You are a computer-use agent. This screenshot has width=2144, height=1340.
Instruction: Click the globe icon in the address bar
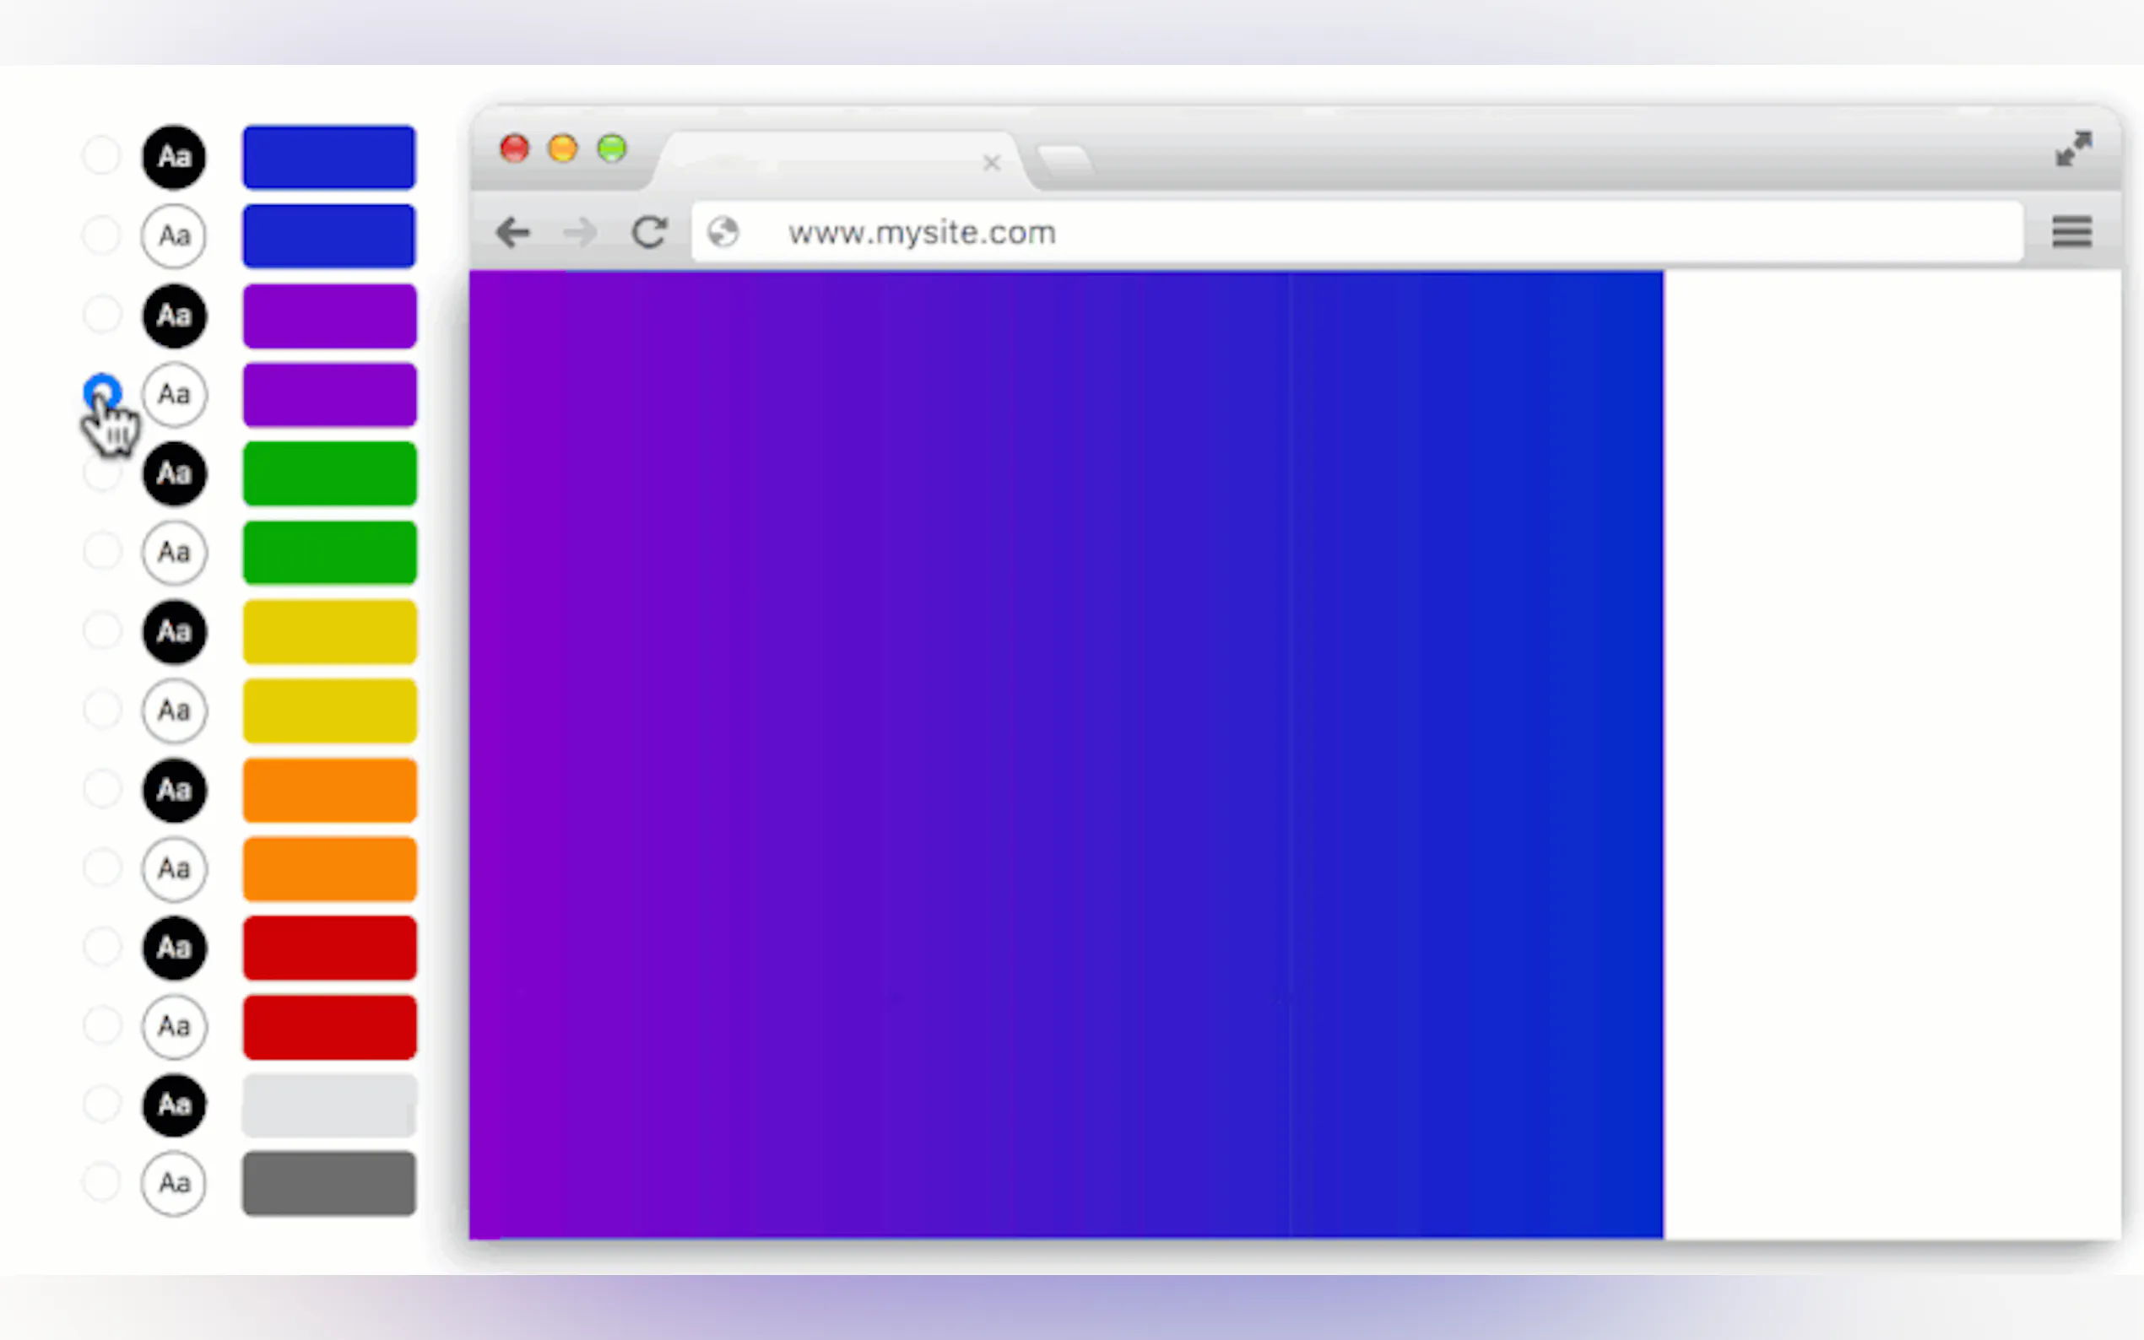[723, 232]
